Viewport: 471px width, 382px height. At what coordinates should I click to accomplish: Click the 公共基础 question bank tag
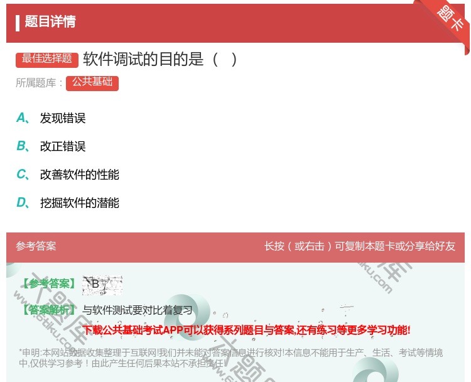pos(92,83)
